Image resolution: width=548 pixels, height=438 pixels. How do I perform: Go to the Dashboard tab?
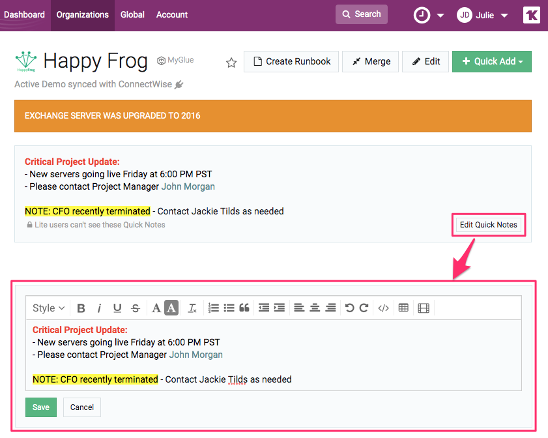[24, 14]
